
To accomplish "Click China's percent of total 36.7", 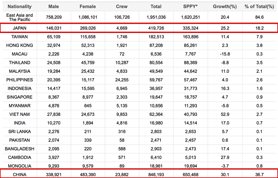I will coord(259,175).
